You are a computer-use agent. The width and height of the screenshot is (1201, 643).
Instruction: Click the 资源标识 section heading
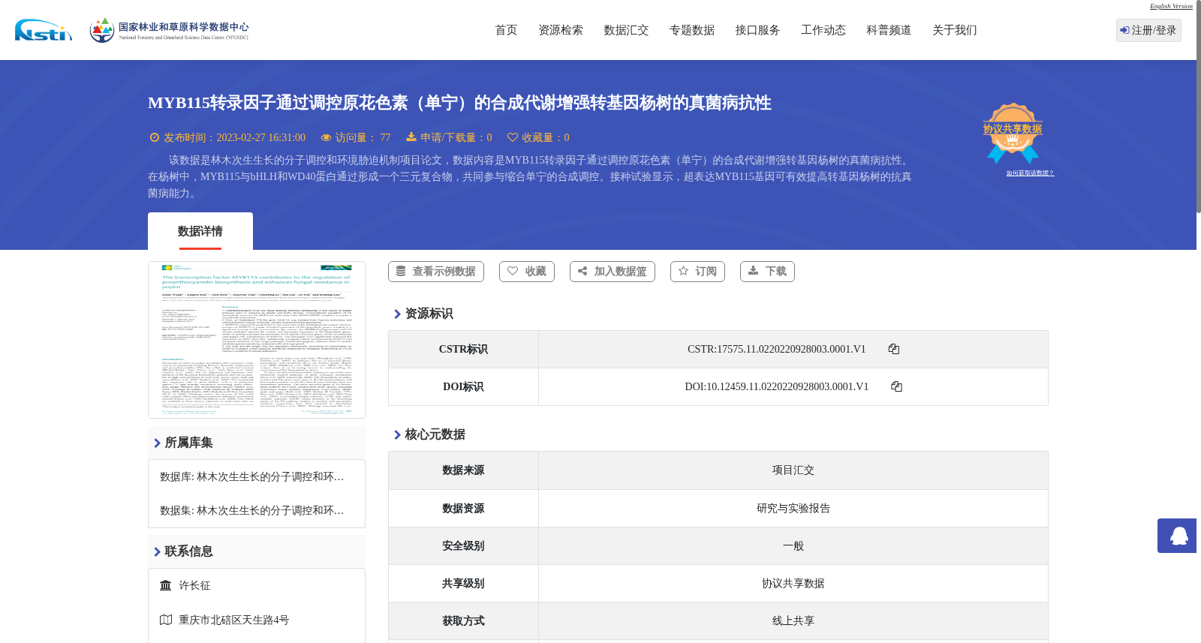click(429, 314)
